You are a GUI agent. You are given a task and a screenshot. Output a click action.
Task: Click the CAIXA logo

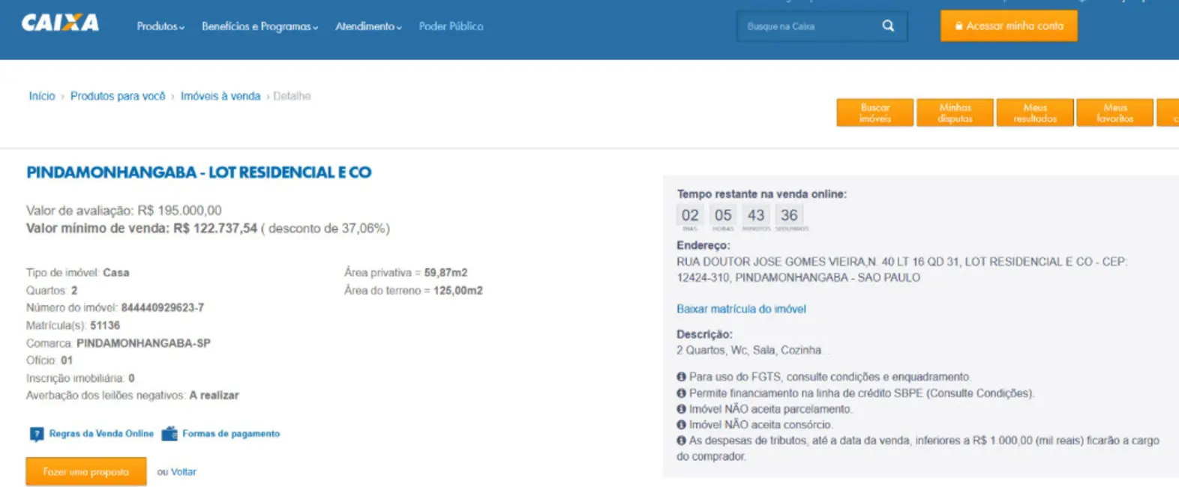60,23
